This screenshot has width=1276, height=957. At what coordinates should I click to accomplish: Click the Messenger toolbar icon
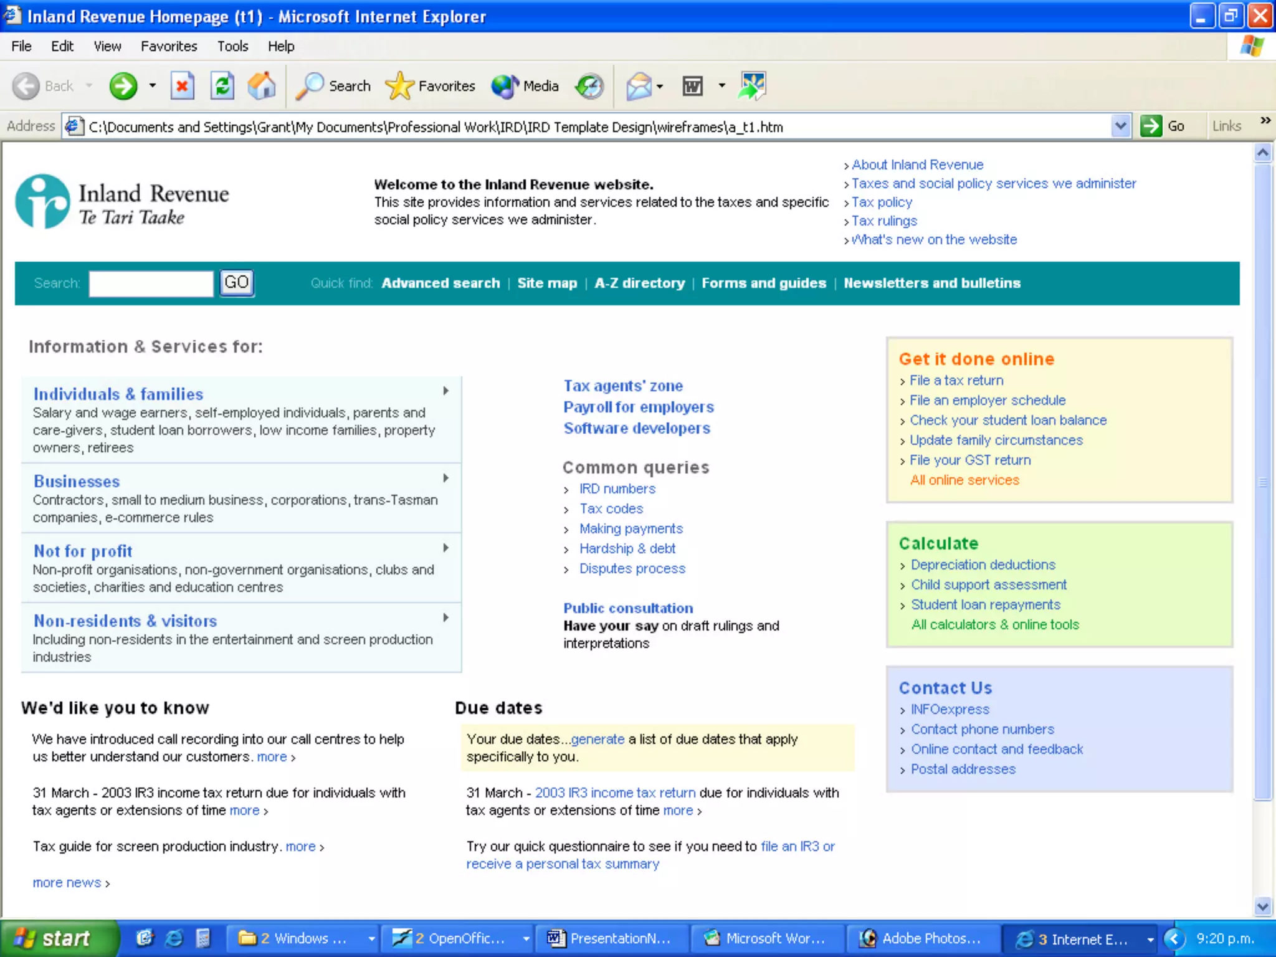coord(752,86)
